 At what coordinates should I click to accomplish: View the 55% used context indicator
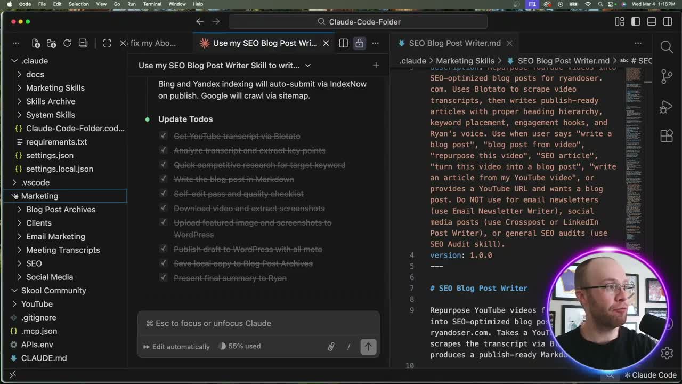pyautogui.click(x=240, y=346)
